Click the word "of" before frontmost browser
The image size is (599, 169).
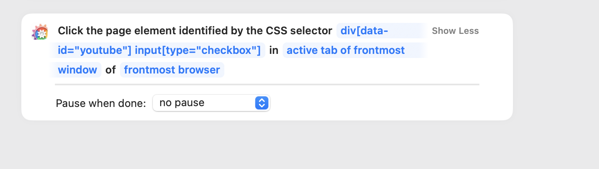(111, 70)
